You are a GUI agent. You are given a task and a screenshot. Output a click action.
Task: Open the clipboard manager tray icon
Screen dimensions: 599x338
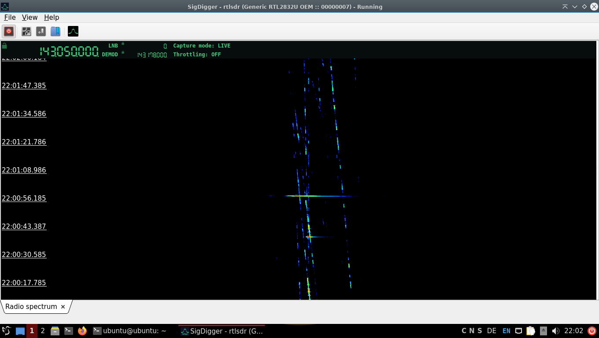531,331
